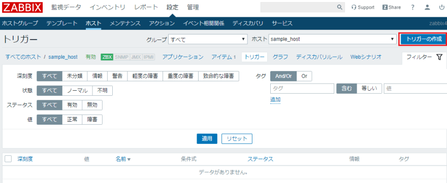Click the top search input box
This screenshot has height=183, width=447.
click(x=298, y=7)
